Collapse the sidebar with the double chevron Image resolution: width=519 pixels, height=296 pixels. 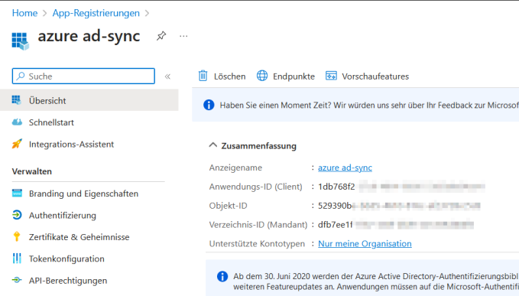pyautogui.click(x=168, y=76)
